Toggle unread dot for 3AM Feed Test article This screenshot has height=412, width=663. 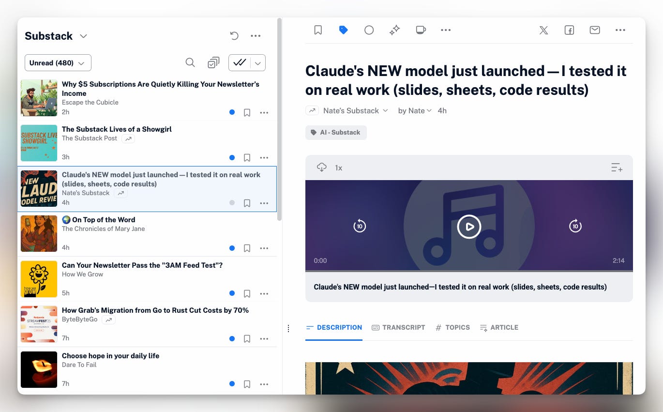(x=232, y=293)
